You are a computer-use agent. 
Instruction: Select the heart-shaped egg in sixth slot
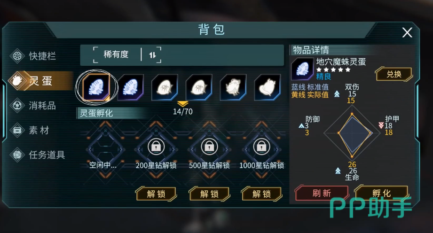pos(268,87)
